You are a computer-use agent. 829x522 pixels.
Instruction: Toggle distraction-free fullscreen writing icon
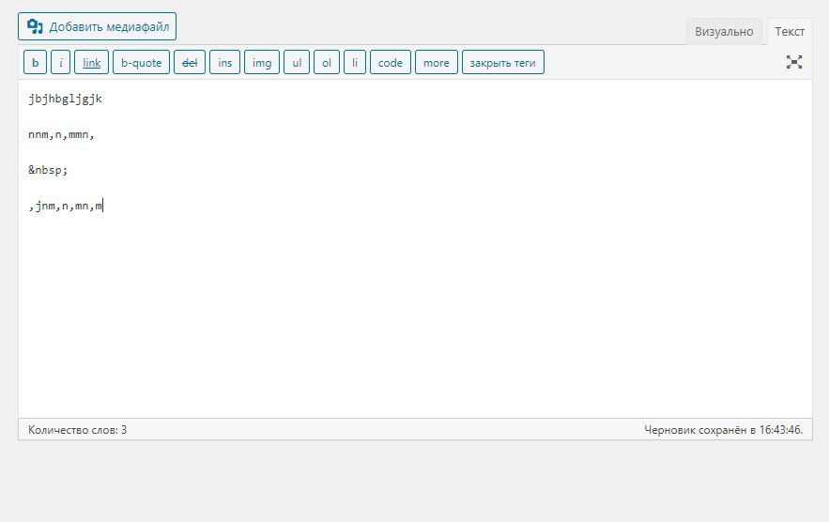793,62
